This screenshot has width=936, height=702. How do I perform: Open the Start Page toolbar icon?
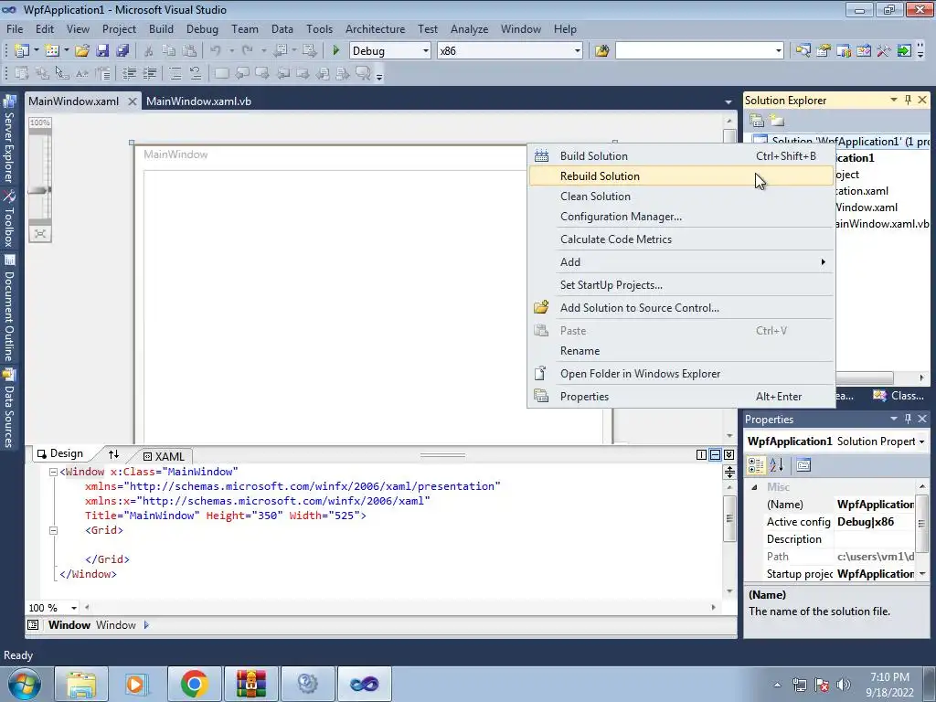(x=904, y=51)
